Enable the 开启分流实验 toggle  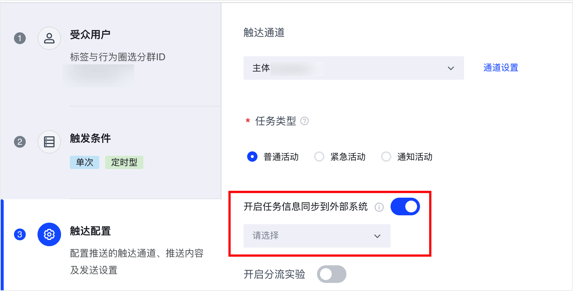pos(332,274)
